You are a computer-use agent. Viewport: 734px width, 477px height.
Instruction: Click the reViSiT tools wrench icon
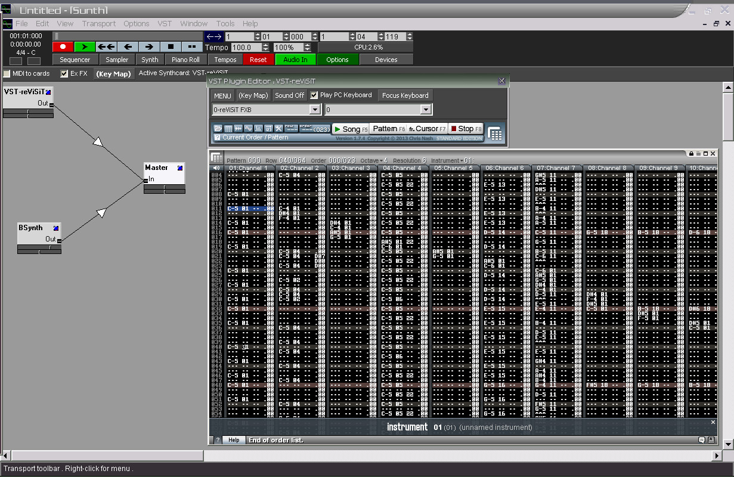pos(278,129)
